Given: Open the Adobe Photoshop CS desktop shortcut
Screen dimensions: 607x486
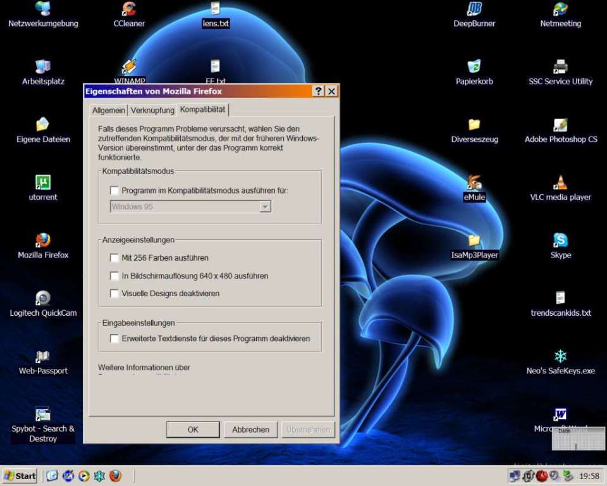Looking at the screenshot, I should pyautogui.click(x=560, y=125).
